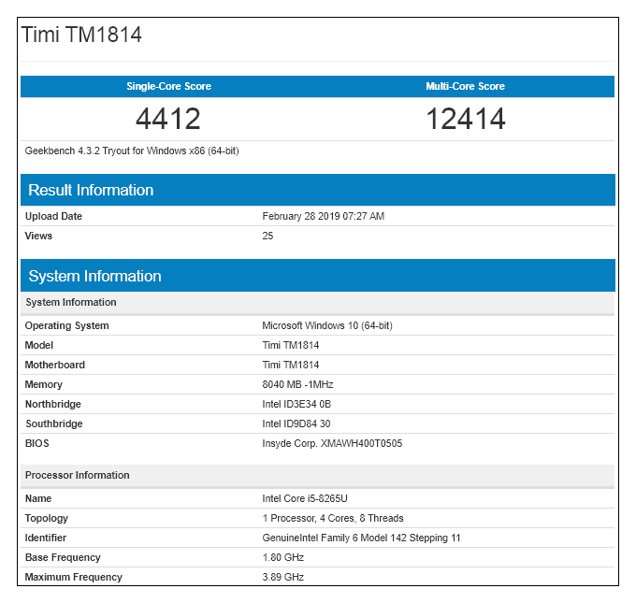Select the February 28 2019 07:27 AM value

click(x=324, y=216)
